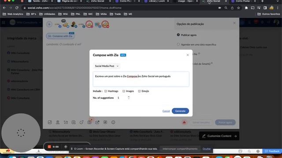
Task: Open the Chrome extensions puzzle icon
Action: 246,8
